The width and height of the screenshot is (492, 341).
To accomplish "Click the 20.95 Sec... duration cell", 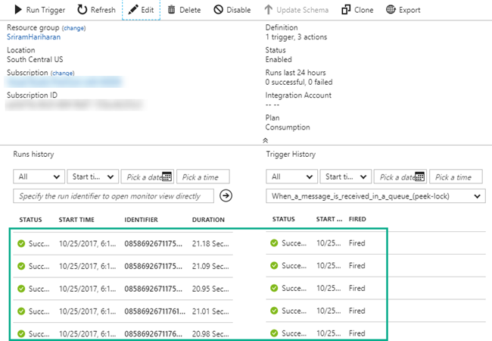I will [210, 289].
